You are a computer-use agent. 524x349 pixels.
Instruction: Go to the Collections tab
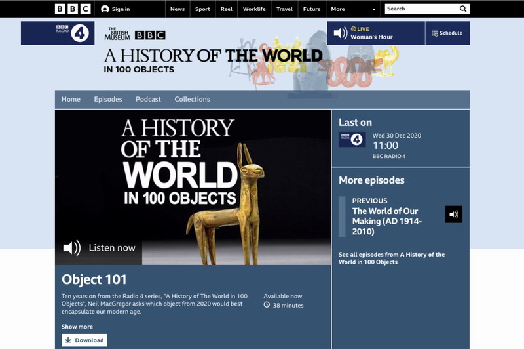pyautogui.click(x=192, y=100)
